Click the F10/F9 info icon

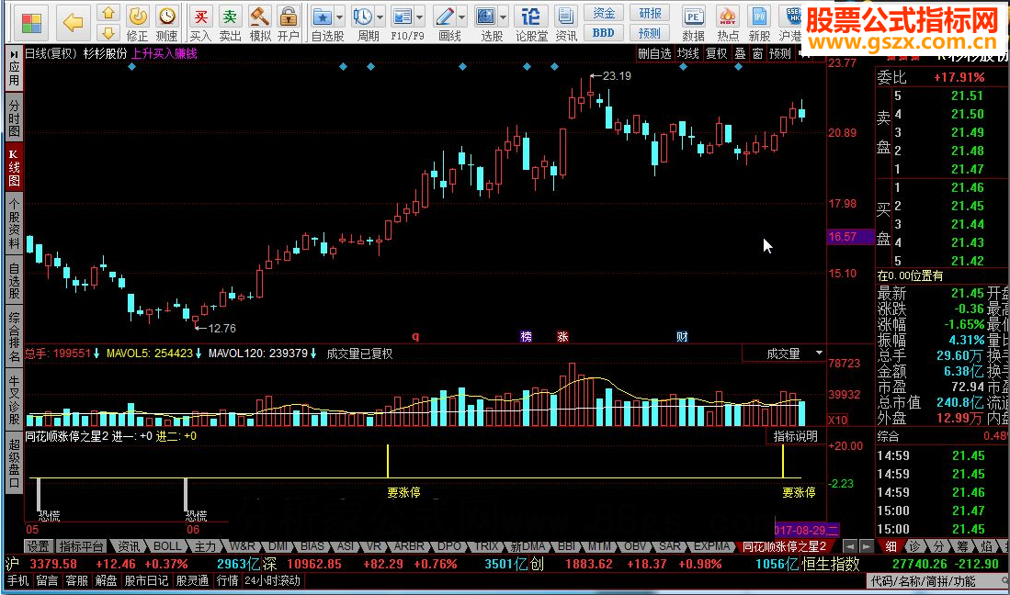(x=402, y=17)
